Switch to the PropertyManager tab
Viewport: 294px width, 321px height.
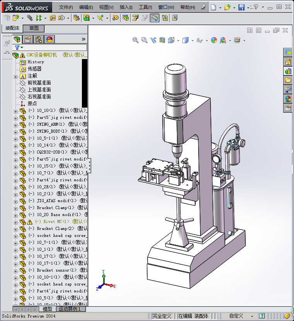tap(28, 39)
